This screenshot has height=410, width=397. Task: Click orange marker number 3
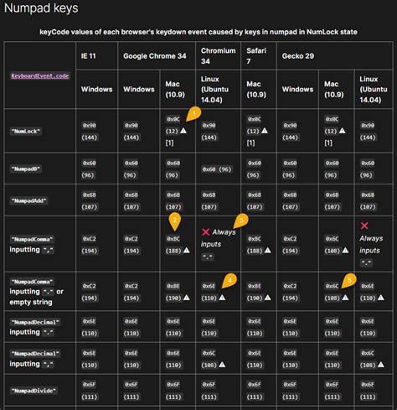click(x=241, y=221)
